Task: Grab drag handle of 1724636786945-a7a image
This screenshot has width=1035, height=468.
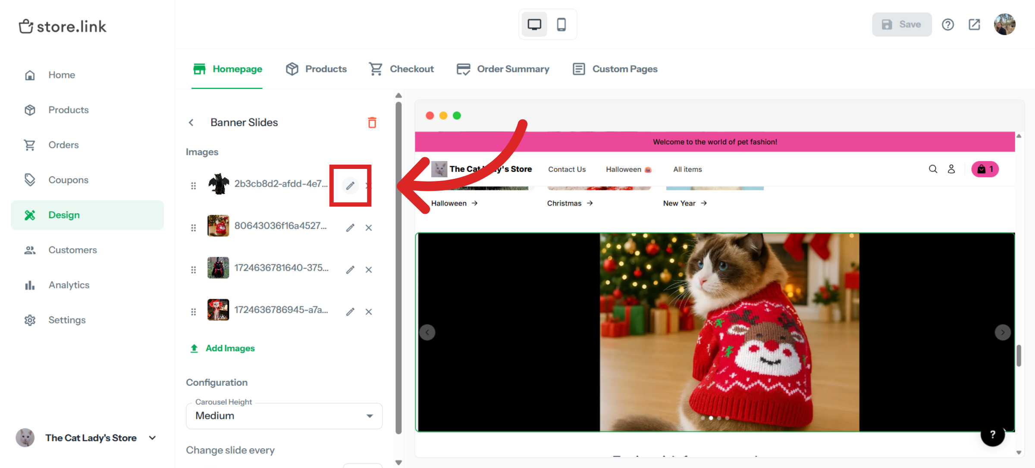Action: (193, 312)
